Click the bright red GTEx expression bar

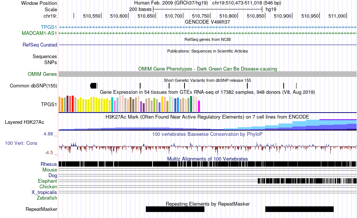73,104
